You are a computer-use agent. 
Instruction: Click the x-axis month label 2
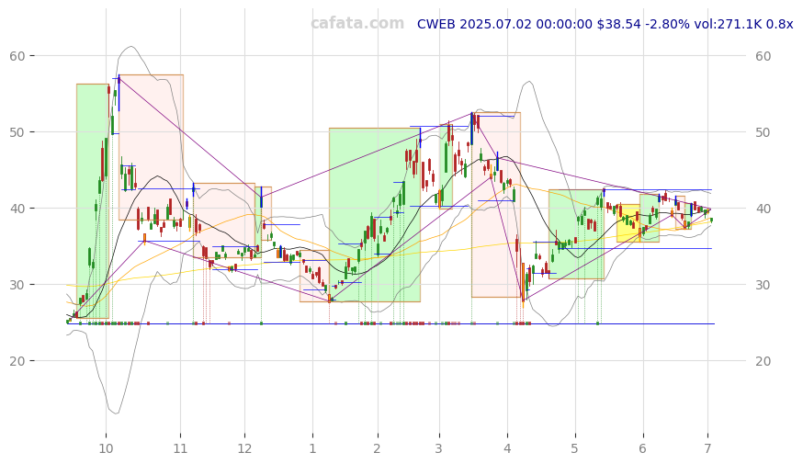[x=378, y=448]
